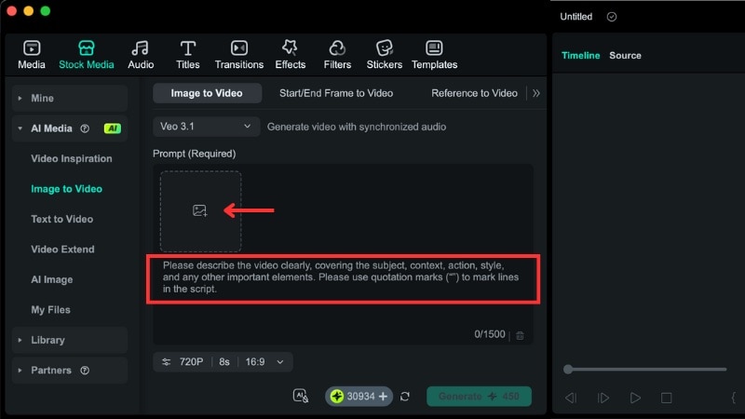This screenshot has height=419, width=745.
Task: Click the macOS red close window button
Action: (x=12, y=11)
